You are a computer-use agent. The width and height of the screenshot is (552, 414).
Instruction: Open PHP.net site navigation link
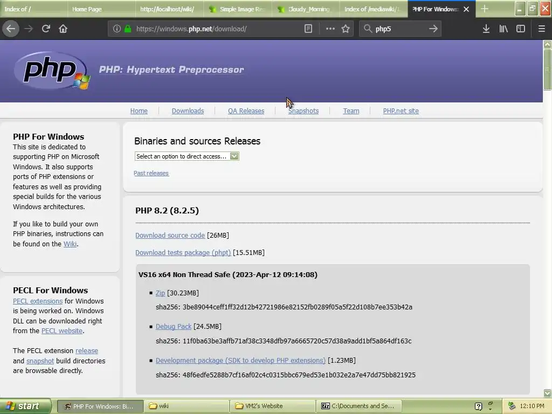(401, 111)
